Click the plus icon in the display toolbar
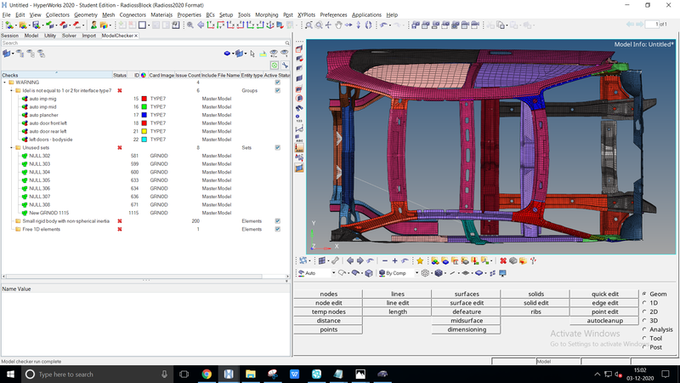680x383 pixels. click(x=394, y=261)
